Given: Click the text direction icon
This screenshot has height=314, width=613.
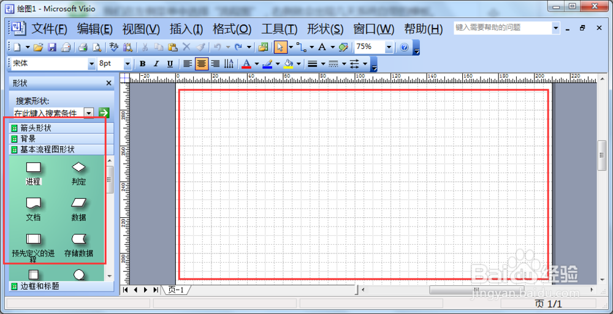Looking at the screenshot, I should pyautogui.click(x=229, y=64).
